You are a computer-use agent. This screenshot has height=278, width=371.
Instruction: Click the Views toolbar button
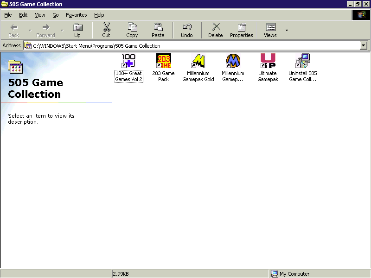pos(270,30)
